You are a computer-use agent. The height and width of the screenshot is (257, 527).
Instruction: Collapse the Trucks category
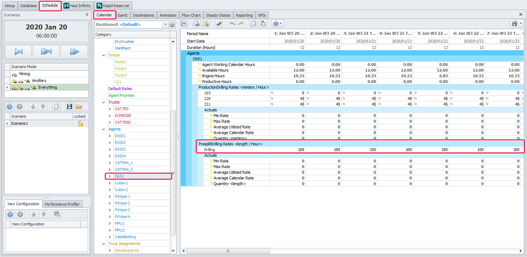pos(104,102)
